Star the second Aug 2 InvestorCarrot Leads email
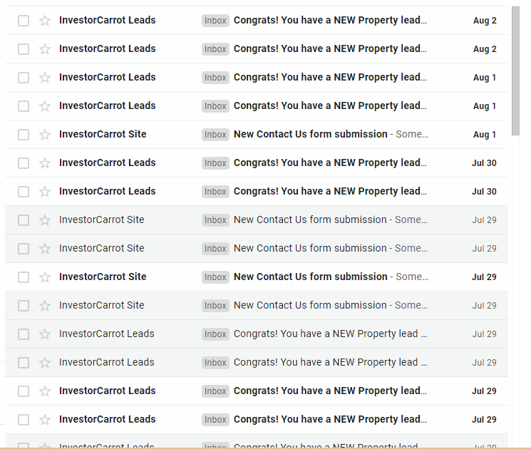Image resolution: width=531 pixels, height=449 pixels. [45, 49]
